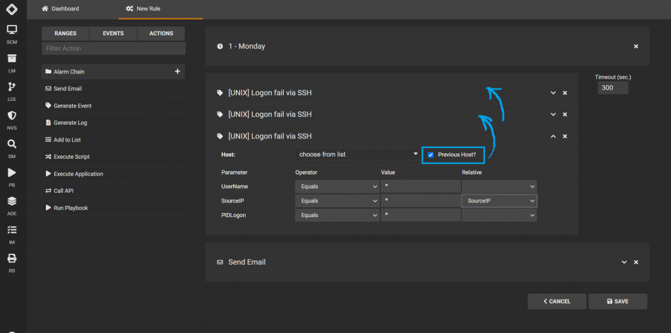Open the SM search module
The image size is (671, 333).
12,149
